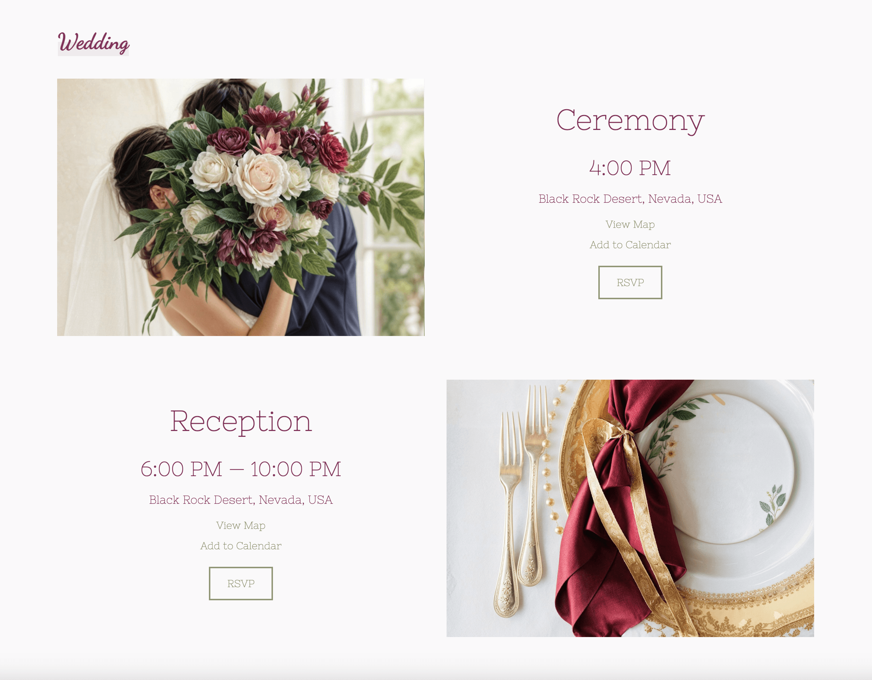Click the Reception Black Rock Desert address
This screenshot has height=680, width=872.
[x=241, y=500]
